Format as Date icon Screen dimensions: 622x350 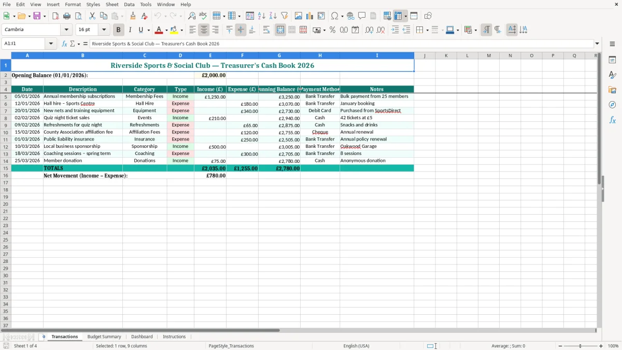[356, 30]
